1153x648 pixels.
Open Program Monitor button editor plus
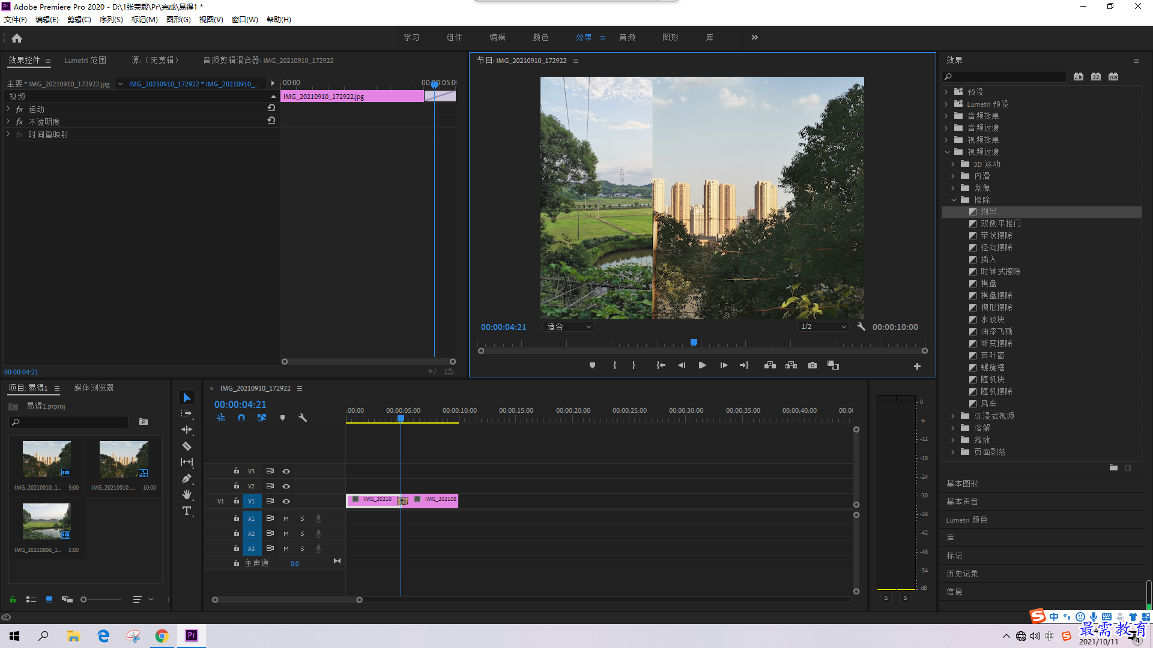pyautogui.click(x=917, y=366)
